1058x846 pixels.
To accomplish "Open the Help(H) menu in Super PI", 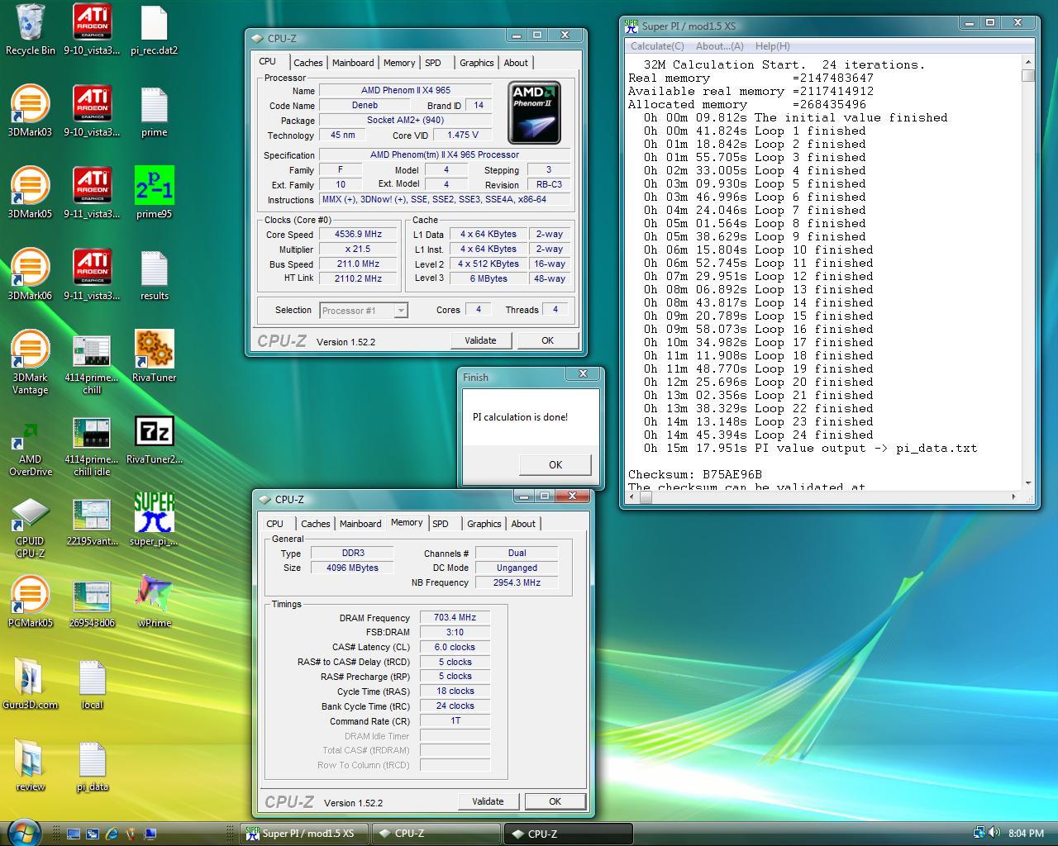I will tap(772, 46).
